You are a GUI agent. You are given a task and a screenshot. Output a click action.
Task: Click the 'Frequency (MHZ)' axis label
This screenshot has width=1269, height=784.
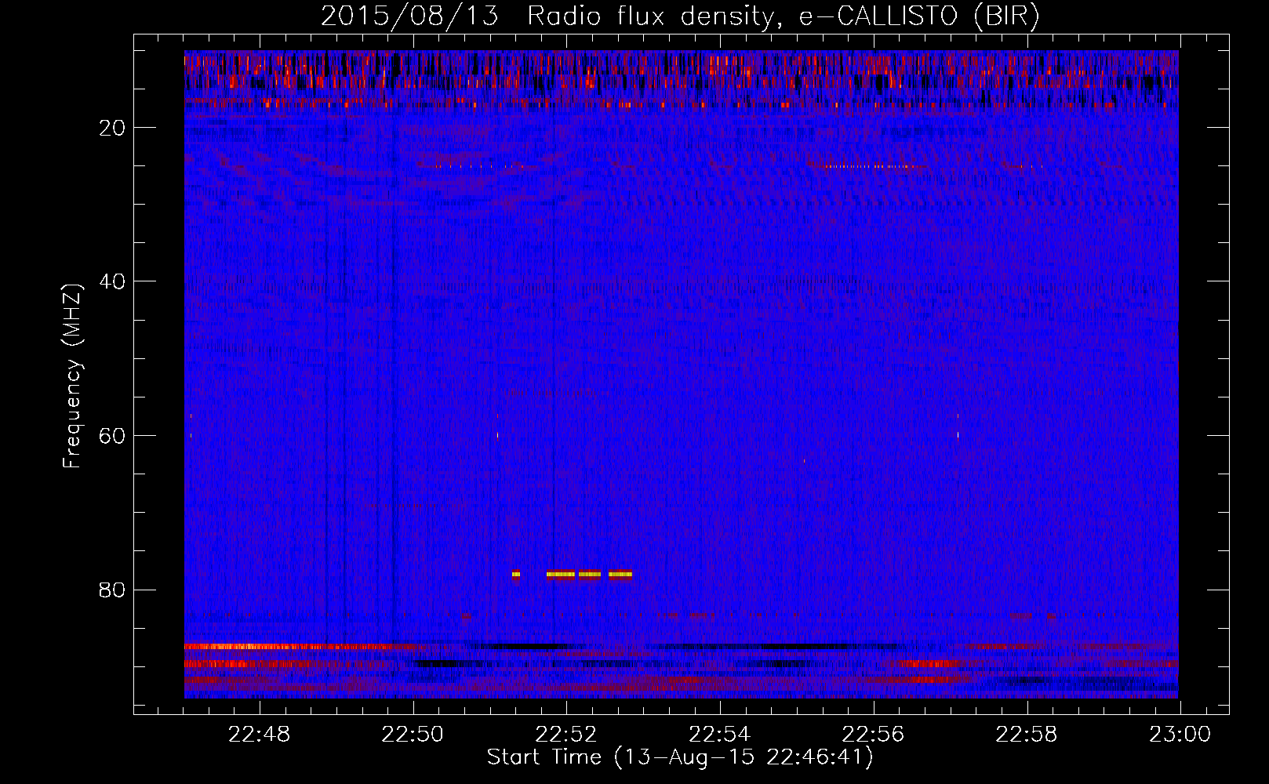(x=72, y=376)
